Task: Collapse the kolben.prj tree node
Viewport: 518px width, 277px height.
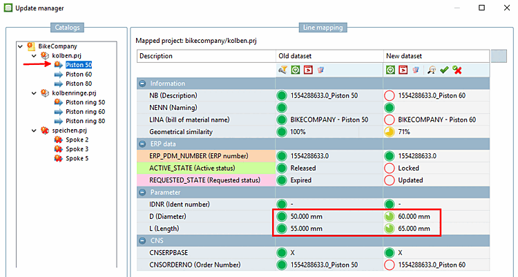Action: tap(35, 55)
